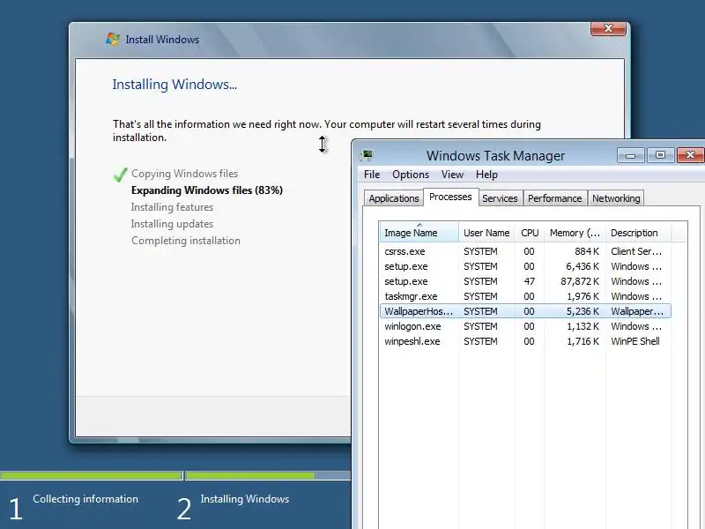Sort by the User Name column header
Image resolution: width=705 pixels, height=529 pixels.
pyautogui.click(x=486, y=233)
